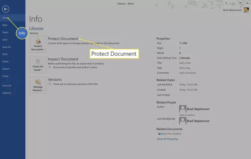Click the Related Dates heading

[x=166, y=80]
